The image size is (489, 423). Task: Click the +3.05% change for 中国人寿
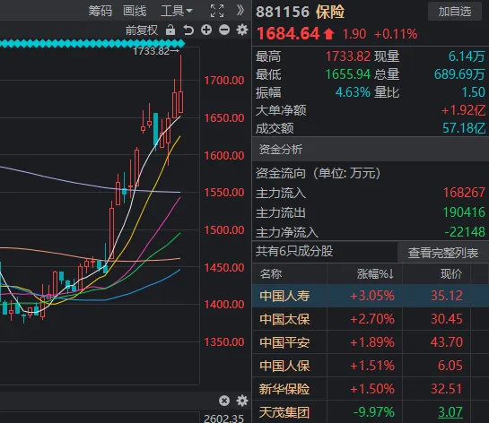[372, 295]
